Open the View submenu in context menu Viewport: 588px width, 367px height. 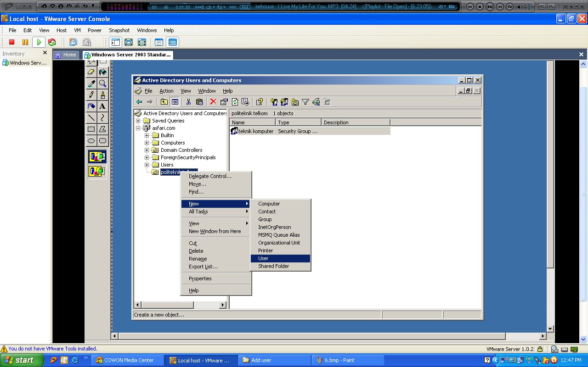(x=216, y=223)
